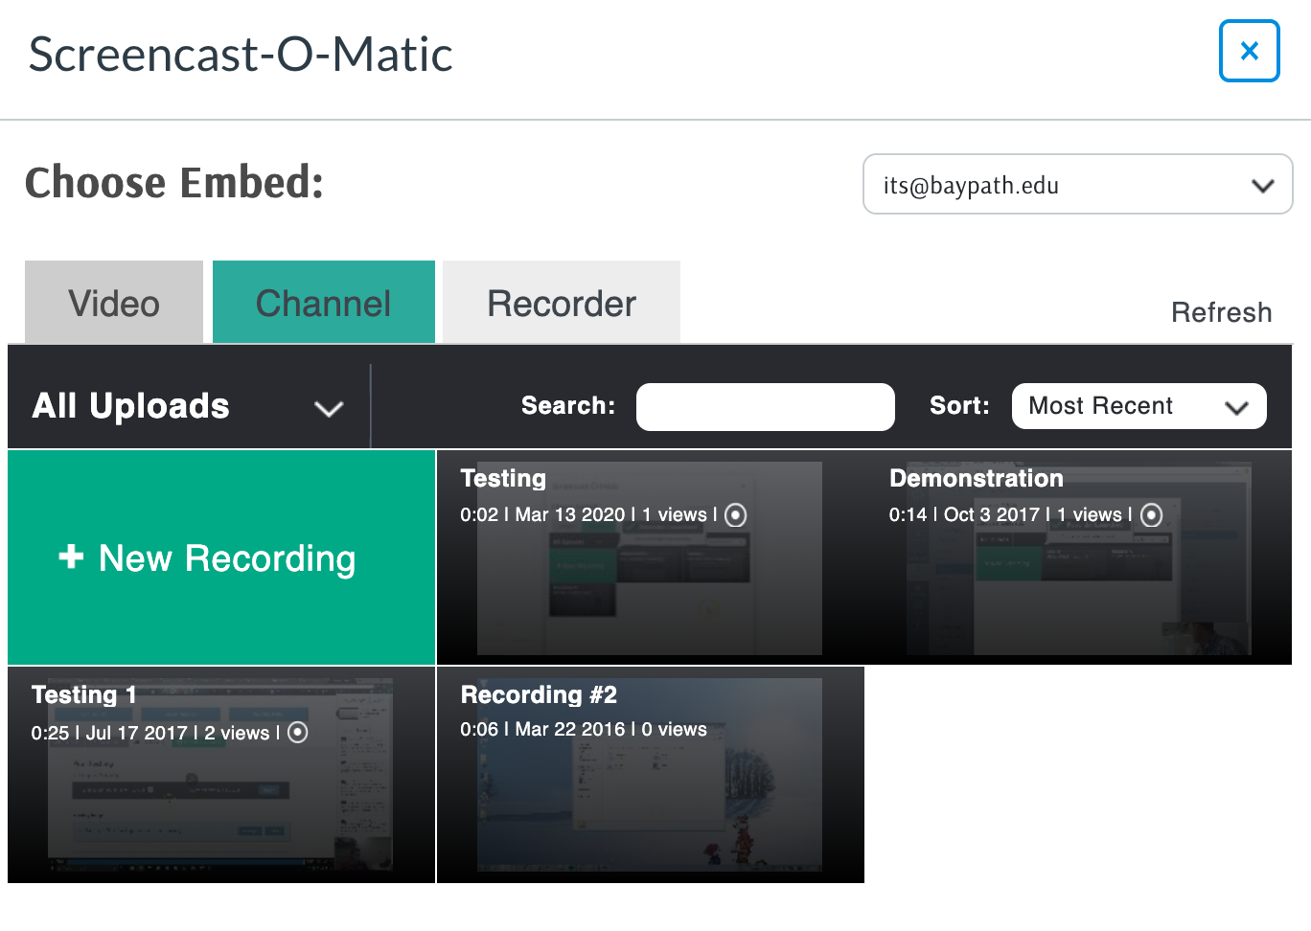Viewport: 1311px width, 931px height.
Task: Focus the Search input field
Action: click(x=765, y=407)
